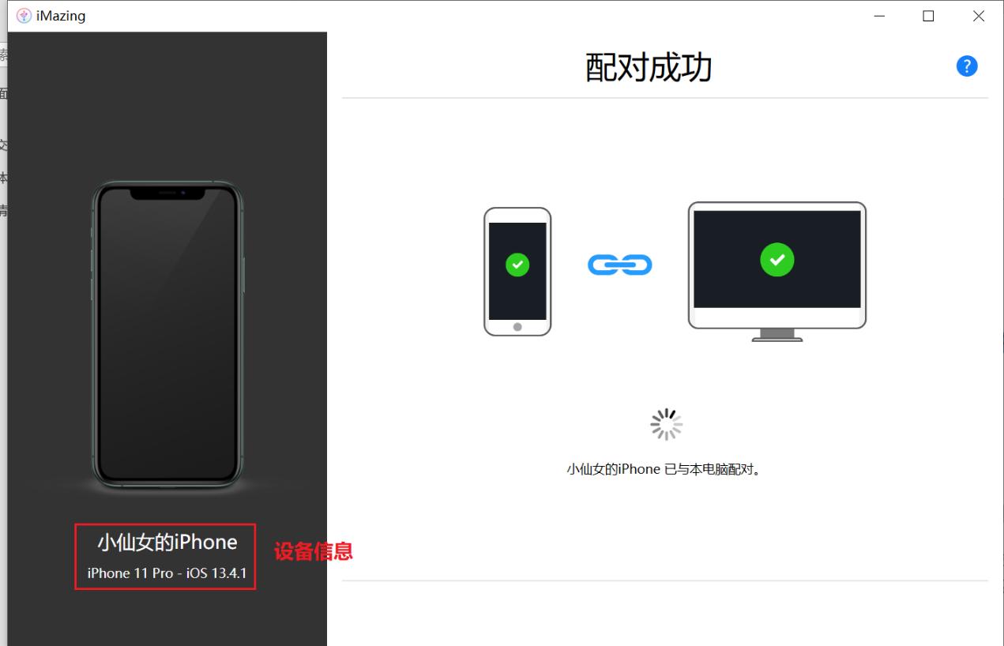Click the notch of the large iPhone image
This screenshot has width=1004, height=646.
click(167, 193)
